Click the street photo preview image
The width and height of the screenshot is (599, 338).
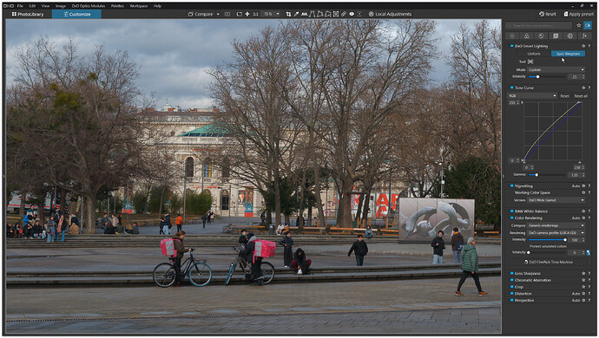pos(253,176)
